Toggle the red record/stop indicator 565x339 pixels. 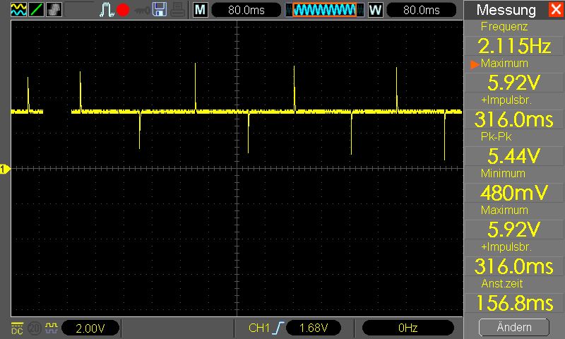pyautogui.click(x=123, y=10)
